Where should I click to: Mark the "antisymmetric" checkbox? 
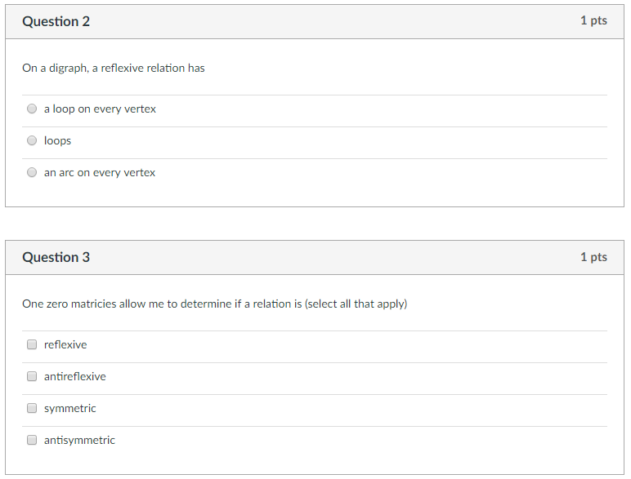coord(32,440)
